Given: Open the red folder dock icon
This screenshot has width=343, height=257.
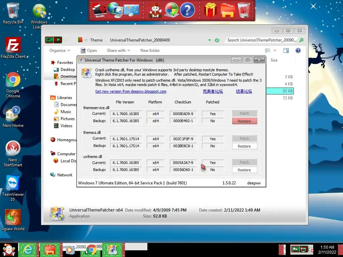Looking at the screenshot, I should pyautogui.click(x=227, y=10).
